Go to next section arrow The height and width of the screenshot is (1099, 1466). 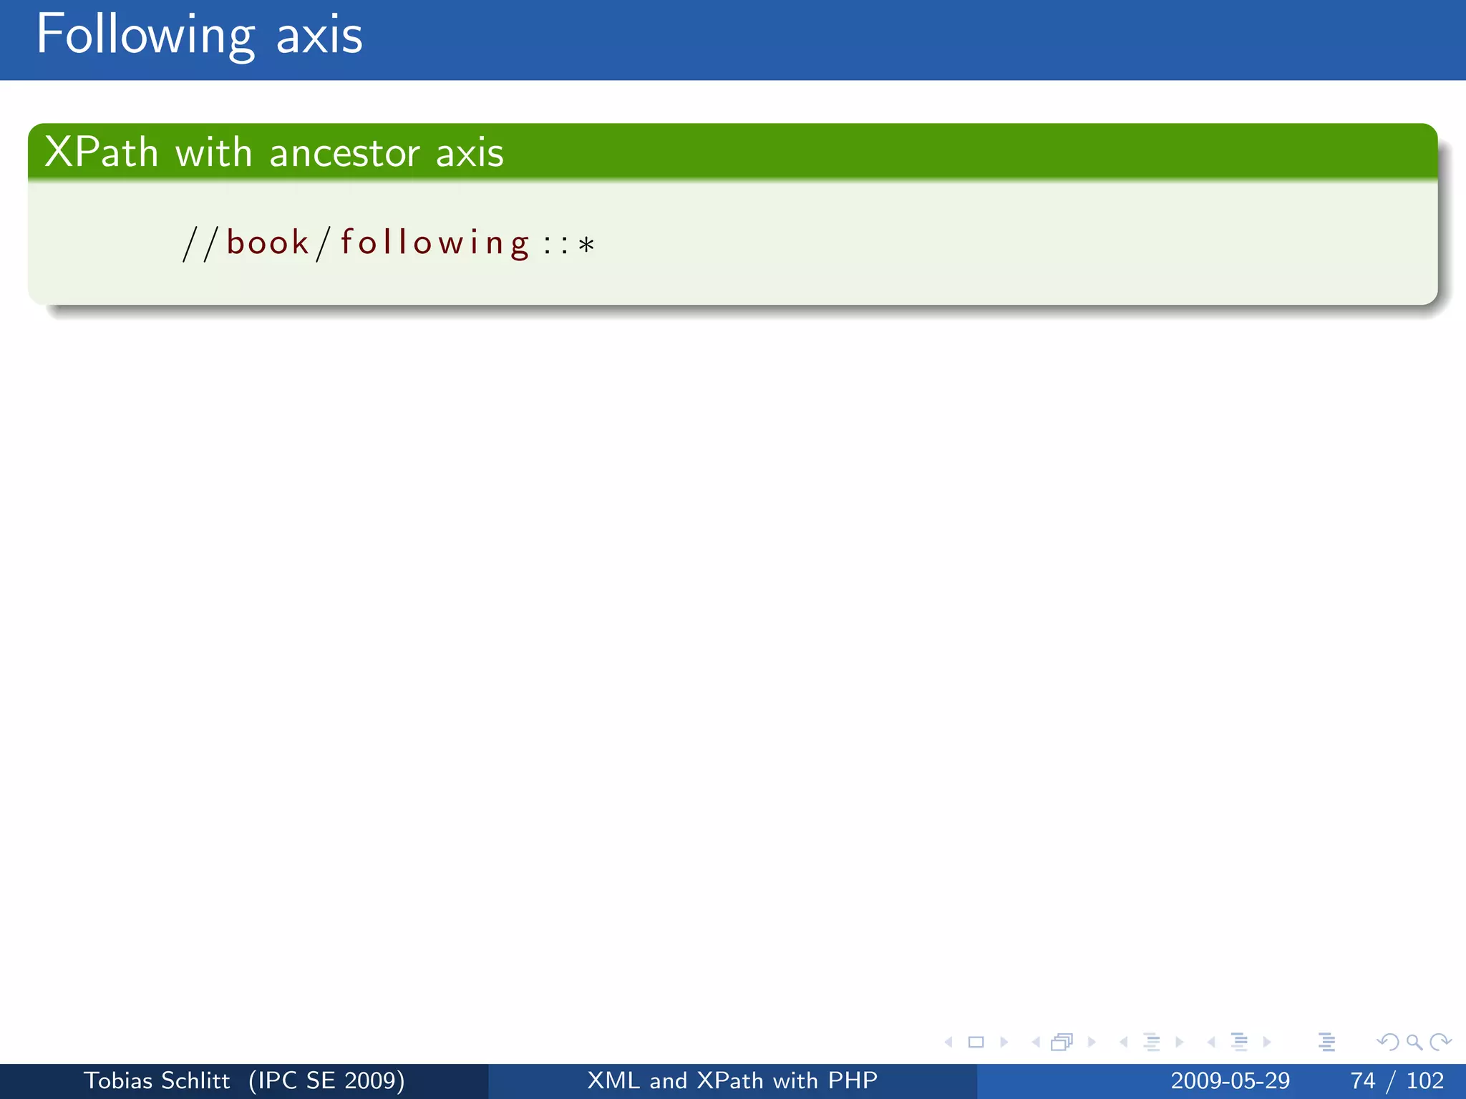(x=1267, y=1042)
